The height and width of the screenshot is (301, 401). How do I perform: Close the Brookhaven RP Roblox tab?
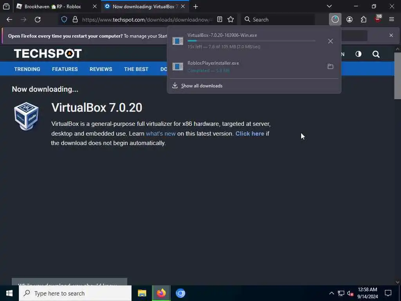pos(95,6)
